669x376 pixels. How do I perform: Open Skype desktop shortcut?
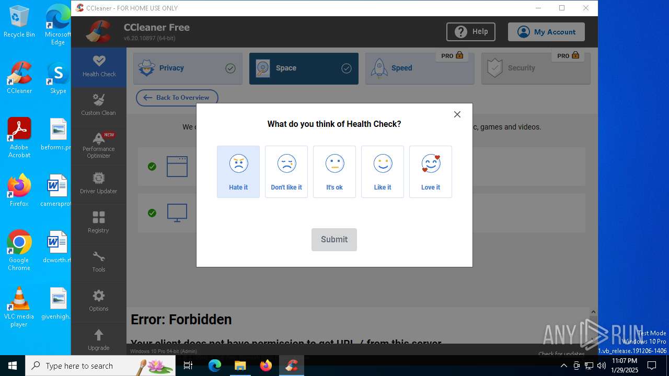click(x=58, y=78)
